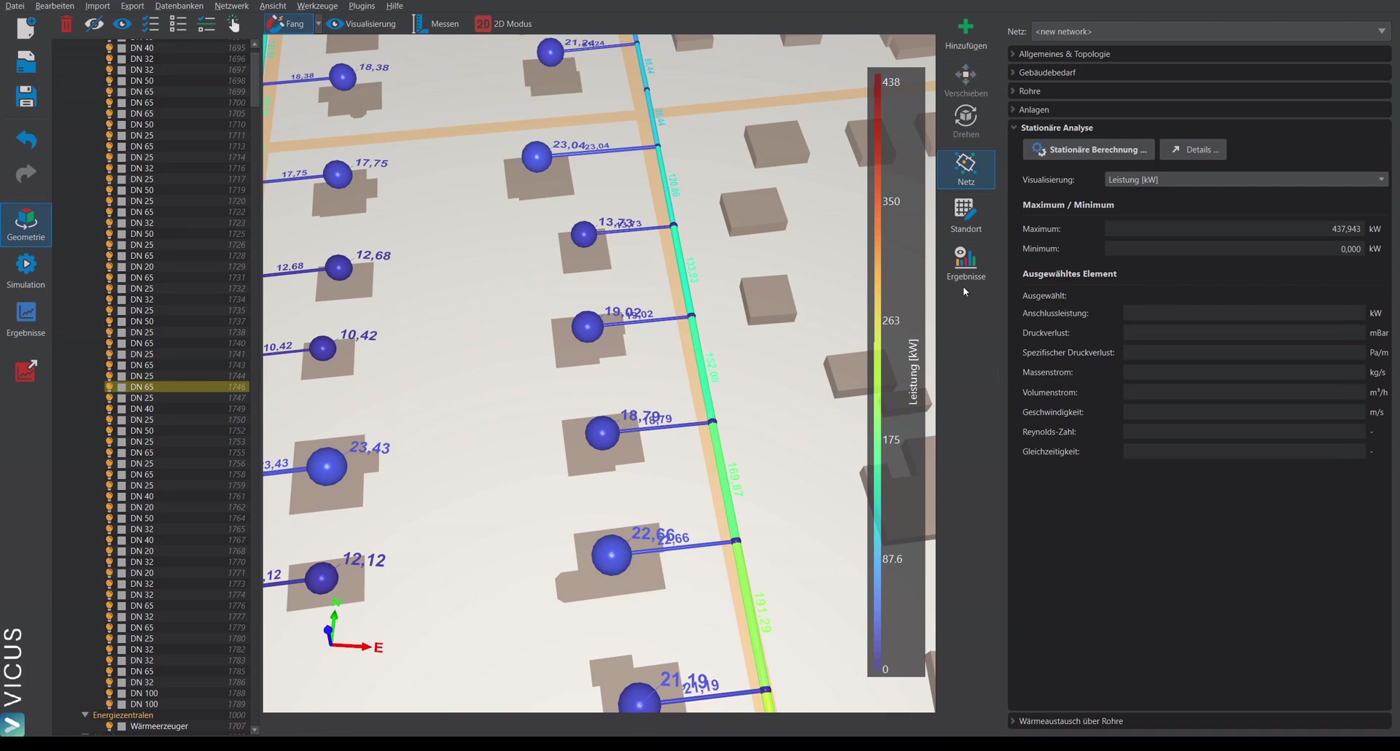Expand the Gebäudebedarf section
The image size is (1400, 751).
point(1199,73)
